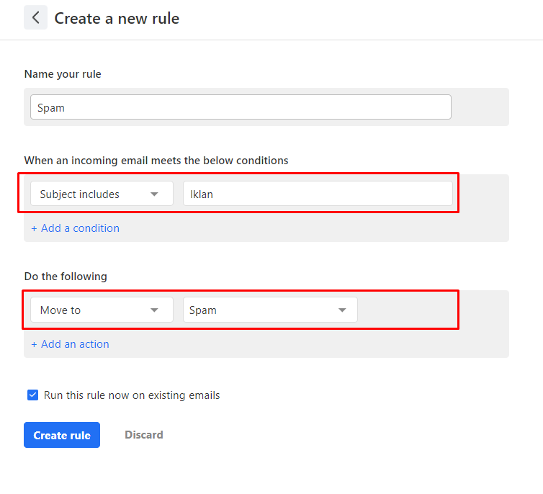Click the arrow on Move to dropdown
This screenshot has width=543, height=494.
[154, 310]
